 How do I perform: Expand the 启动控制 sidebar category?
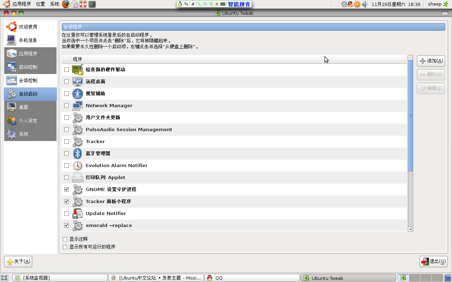(x=30, y=67)
